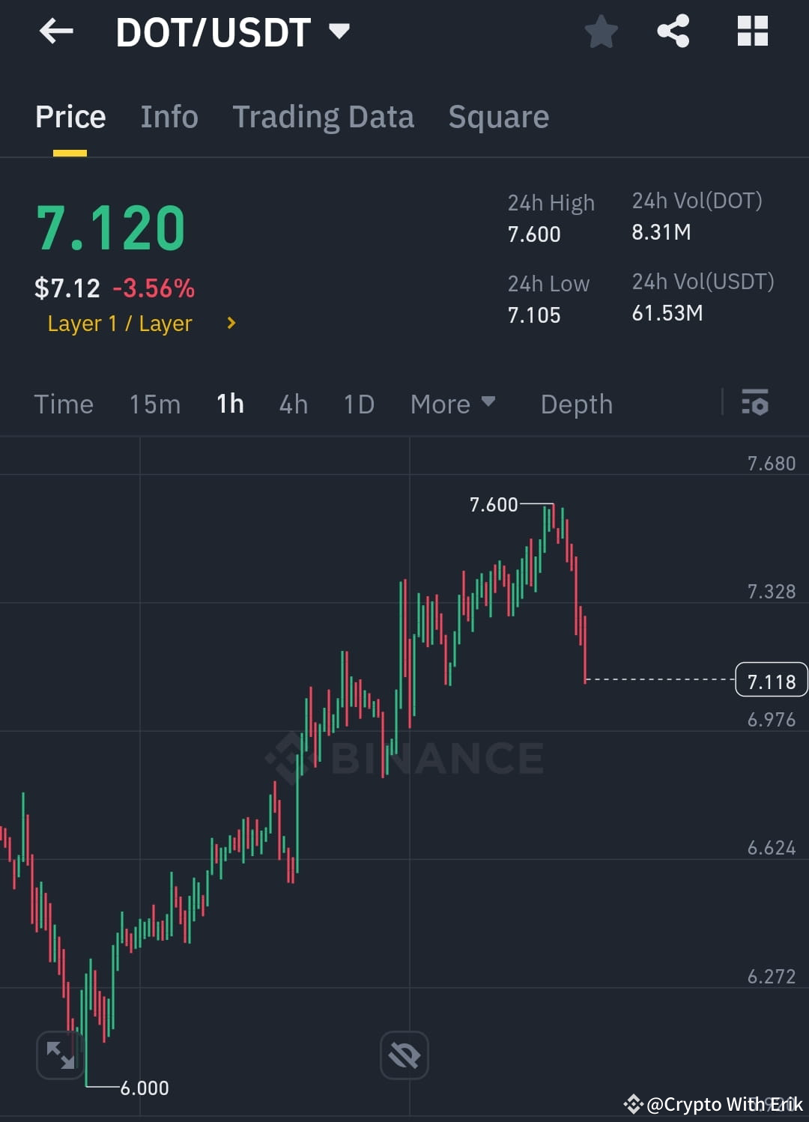Open chart indicator settings icon
Image resolution: width=809 pixels, height=1122 pixels.
coord(756,404)
